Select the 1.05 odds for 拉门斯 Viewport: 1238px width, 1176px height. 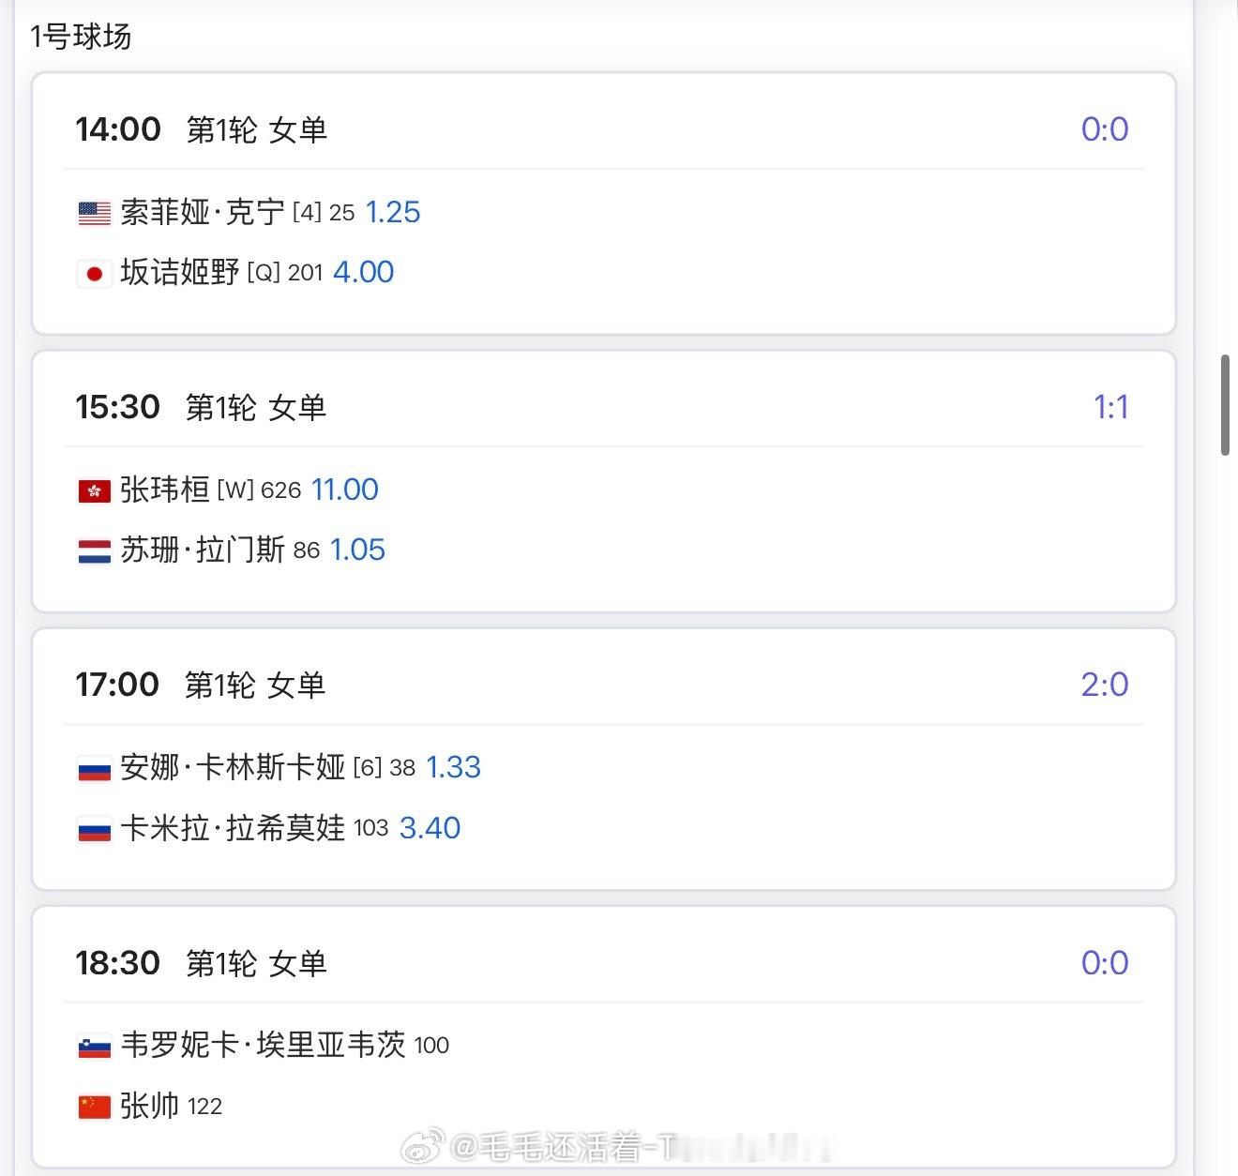tap(357, 550)
